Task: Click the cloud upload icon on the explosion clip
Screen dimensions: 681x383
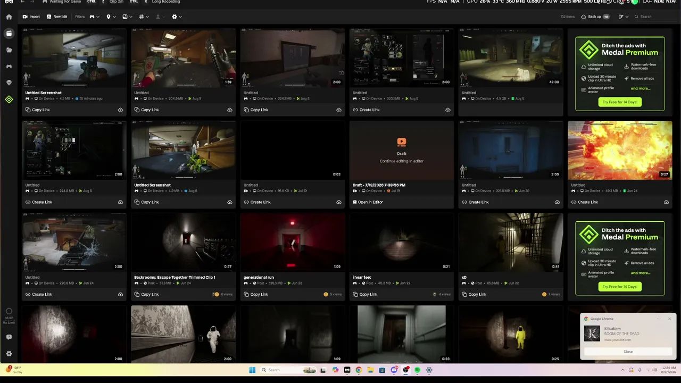Action: [666, 202]
